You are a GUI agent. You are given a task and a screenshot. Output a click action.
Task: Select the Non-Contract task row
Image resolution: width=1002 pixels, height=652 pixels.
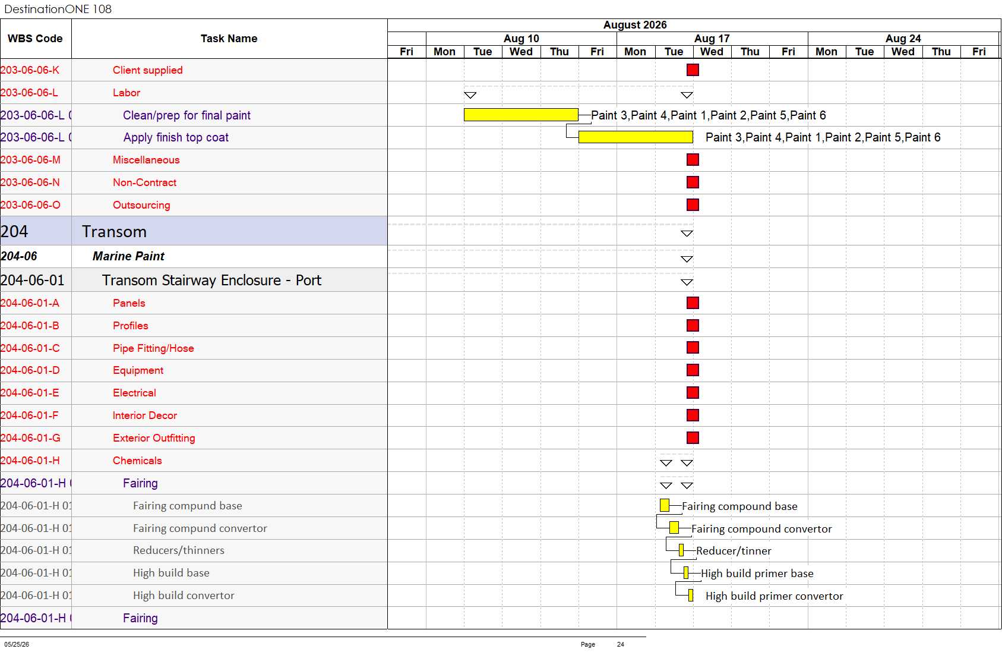click(x=194, y=182)
